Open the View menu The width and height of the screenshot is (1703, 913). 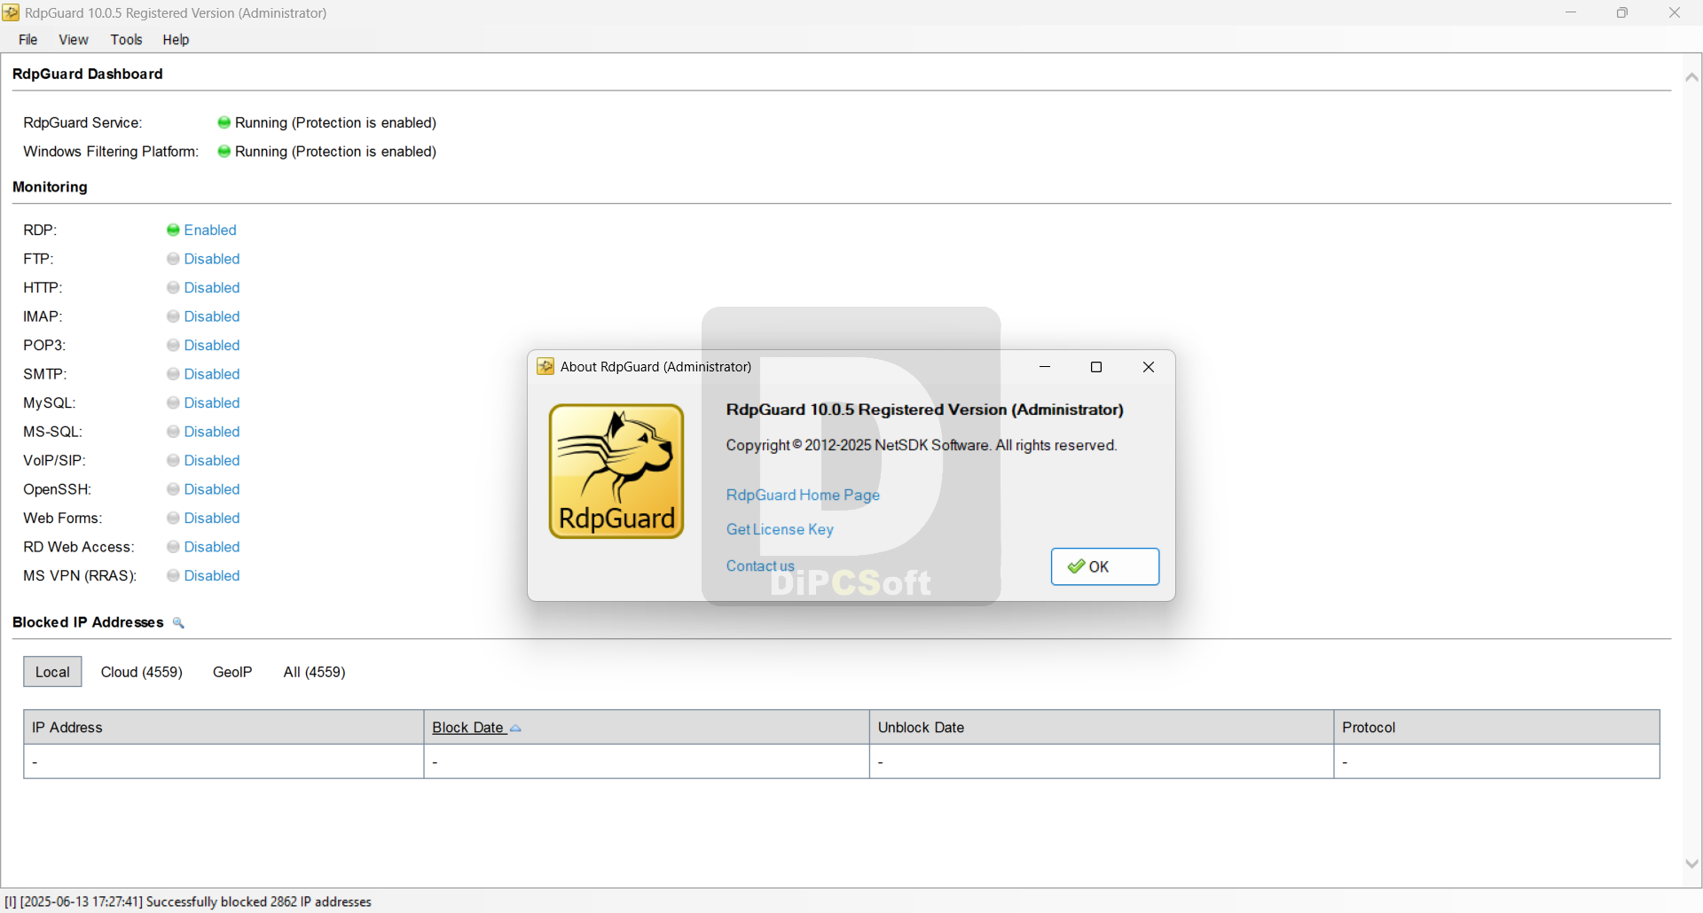[x=74, y=40]
